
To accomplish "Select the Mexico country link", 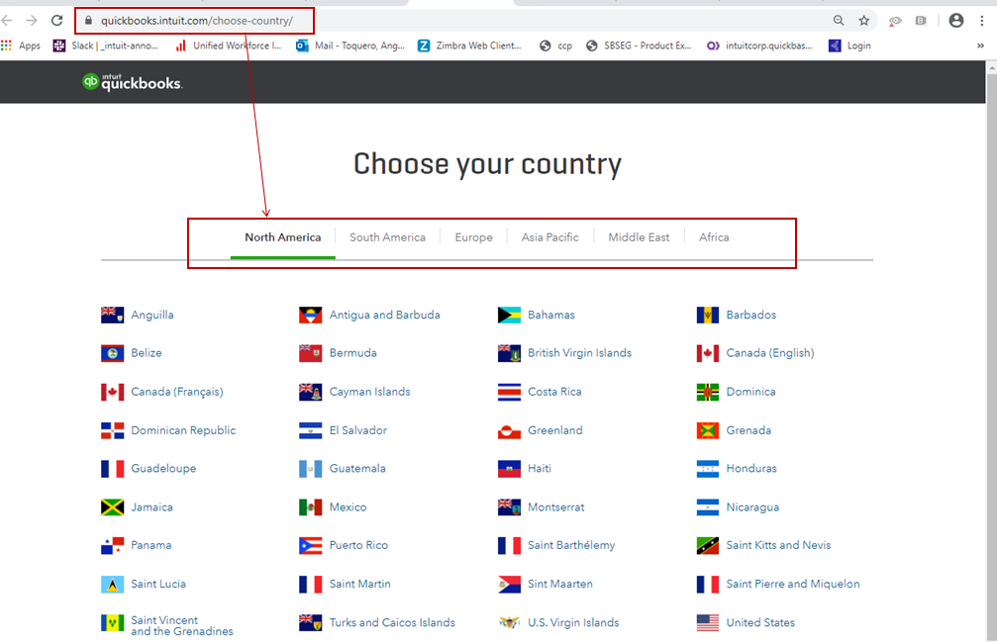I will click(348, 507).
